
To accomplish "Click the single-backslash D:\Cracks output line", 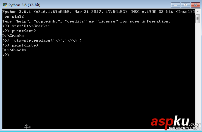I will pyautogui.click(x=13, y=36).
